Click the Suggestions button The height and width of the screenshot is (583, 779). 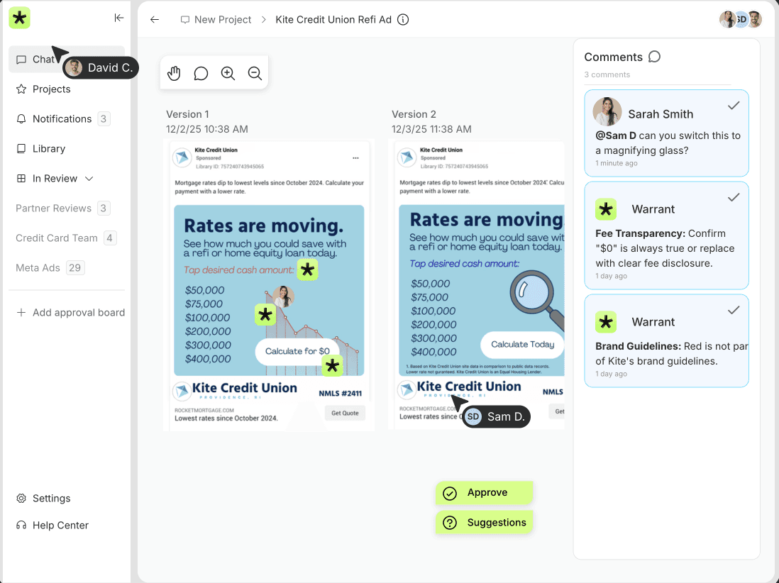[484, 523]
